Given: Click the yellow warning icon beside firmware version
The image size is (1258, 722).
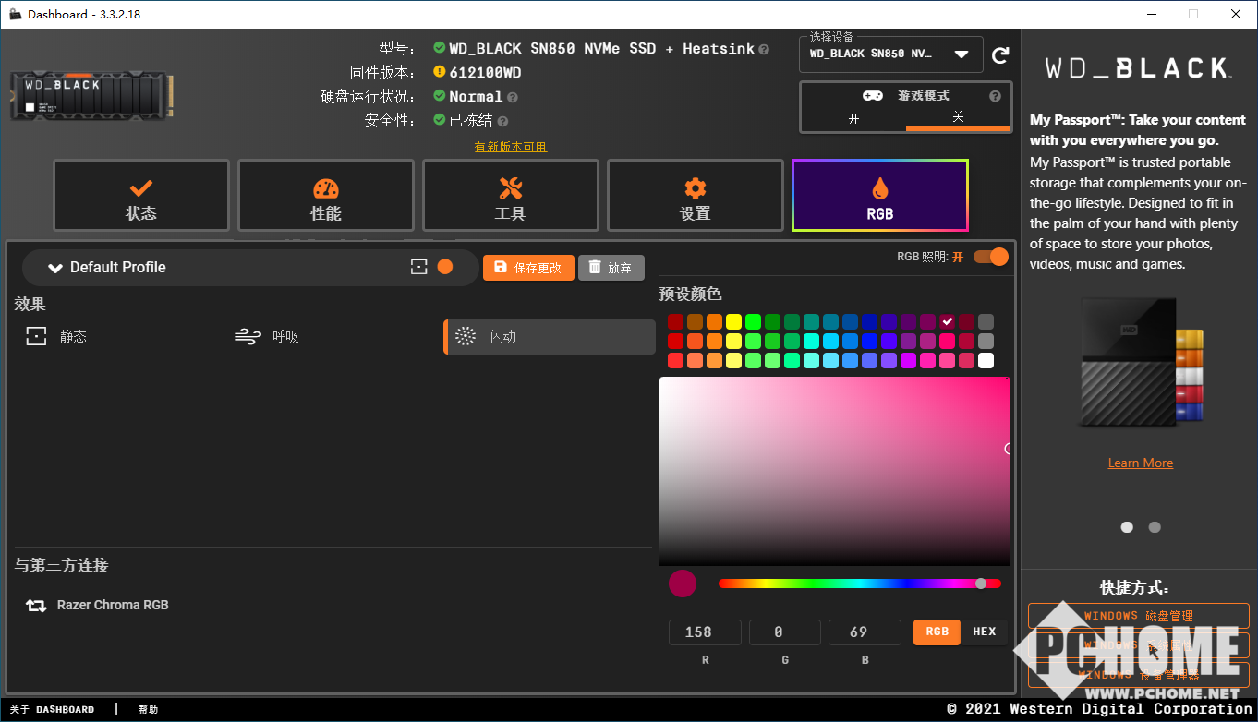Looking at the screenshot, I should [440, 72].
